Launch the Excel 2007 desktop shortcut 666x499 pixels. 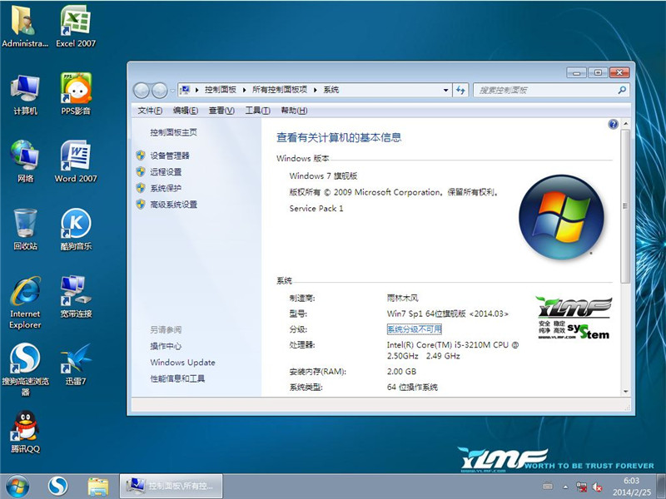coord(76,27)
